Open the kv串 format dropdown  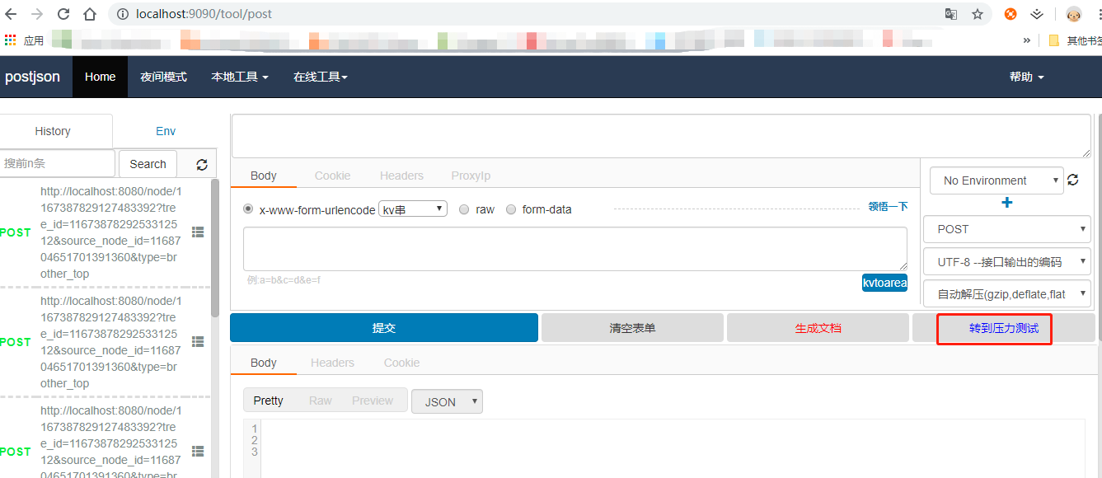pos(413,209)
